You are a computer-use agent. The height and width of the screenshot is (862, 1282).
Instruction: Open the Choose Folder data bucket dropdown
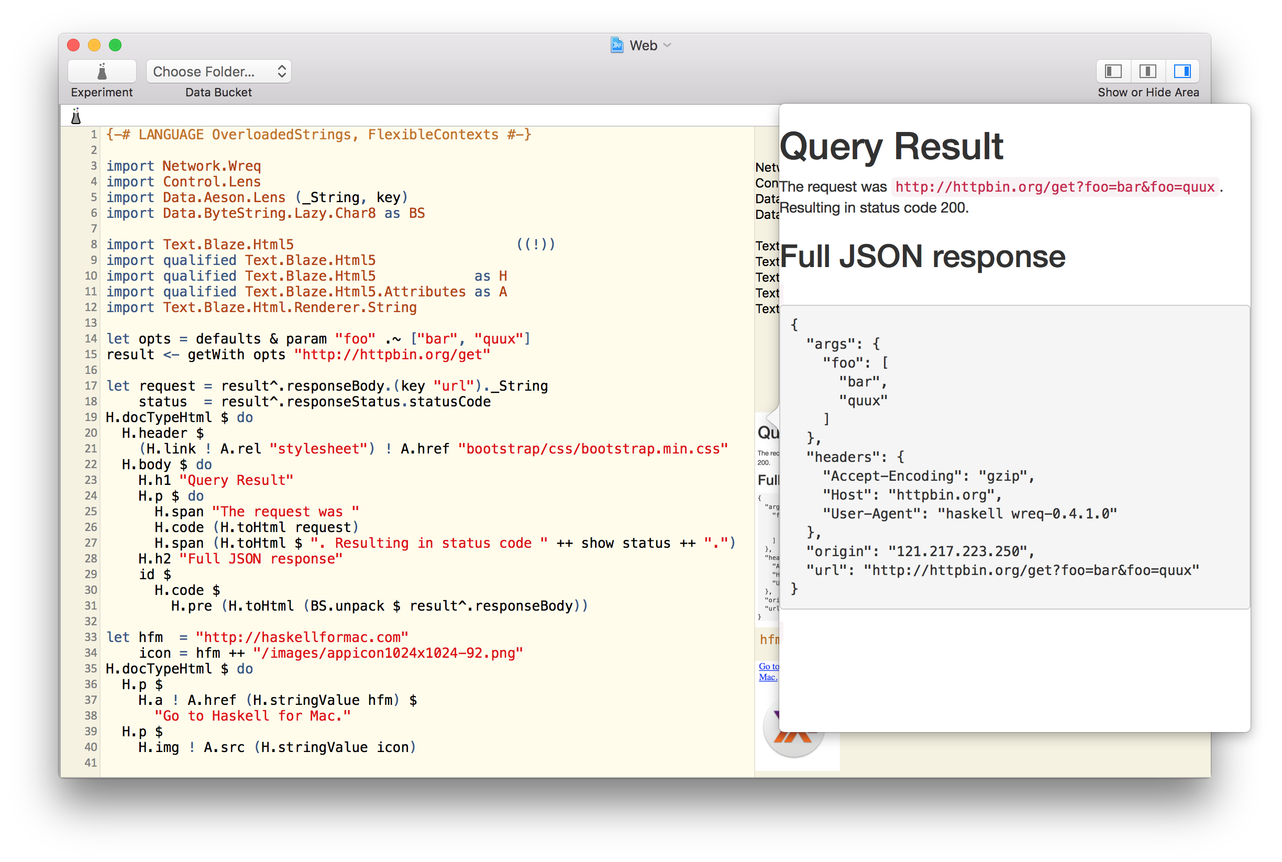[218, 71]
